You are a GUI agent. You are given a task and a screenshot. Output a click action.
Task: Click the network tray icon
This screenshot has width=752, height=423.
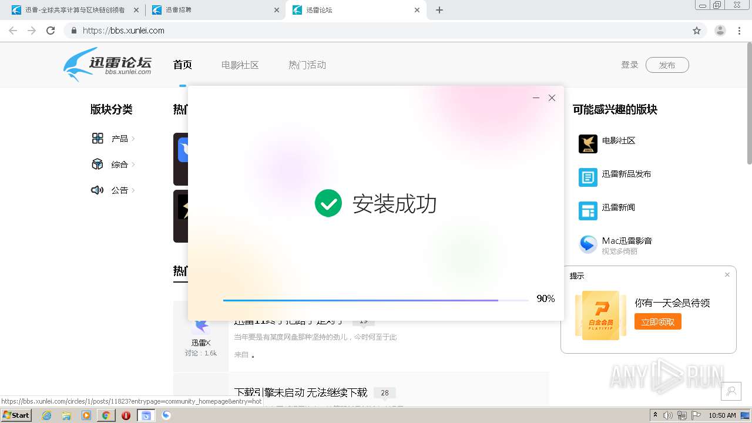pos(682,415)
